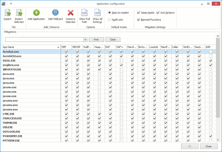Click the Export Selected icon
This screenshot has width=222, height=152.
point(19,13)
